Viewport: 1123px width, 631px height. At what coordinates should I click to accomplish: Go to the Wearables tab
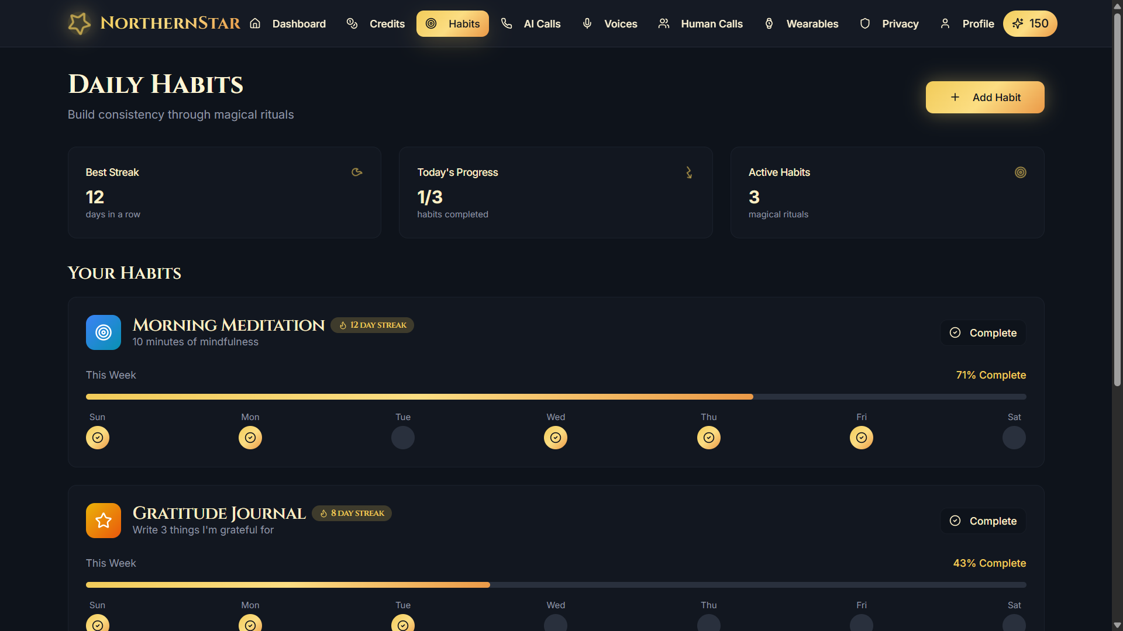[802, 24]
